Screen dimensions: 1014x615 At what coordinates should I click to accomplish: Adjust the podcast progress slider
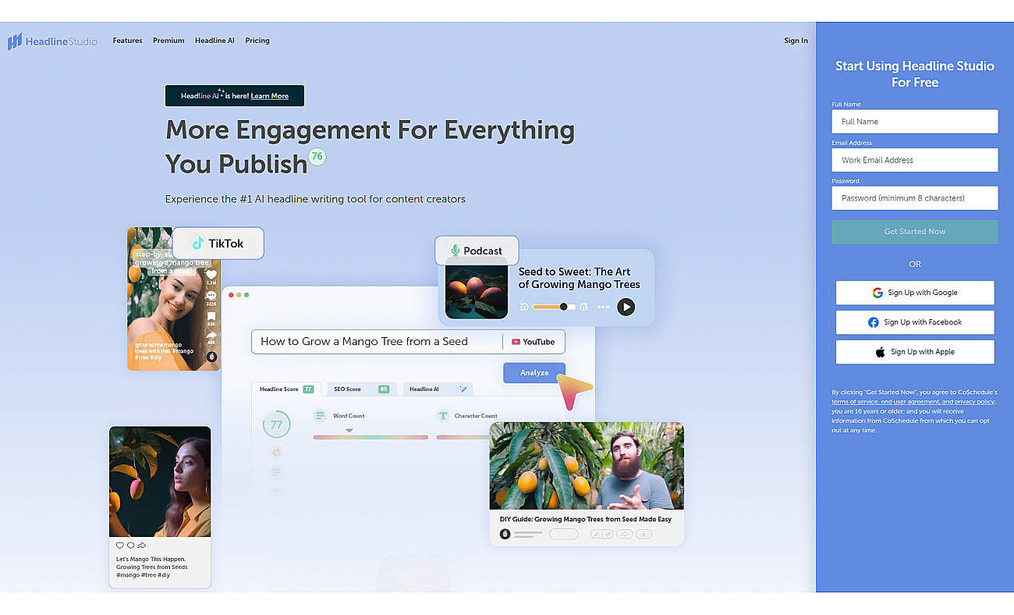554,307
